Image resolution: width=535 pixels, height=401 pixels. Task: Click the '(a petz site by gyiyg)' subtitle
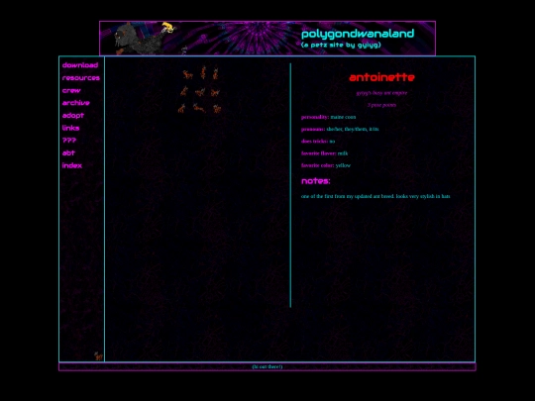[341, 45]
